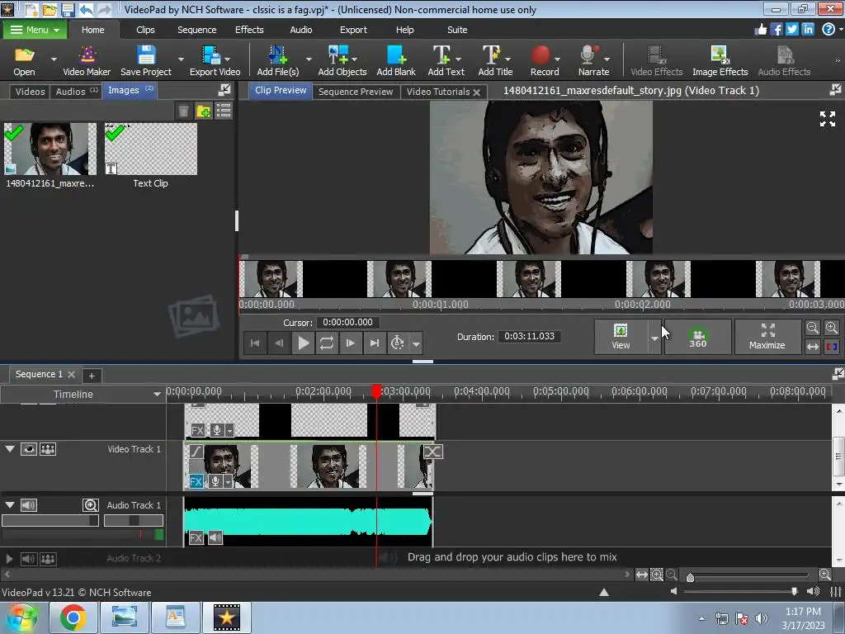This screenshot has height=634, width=845.
Task: Open the FX effects on the Audio Track 1 clip
Action: click(196, 537)
